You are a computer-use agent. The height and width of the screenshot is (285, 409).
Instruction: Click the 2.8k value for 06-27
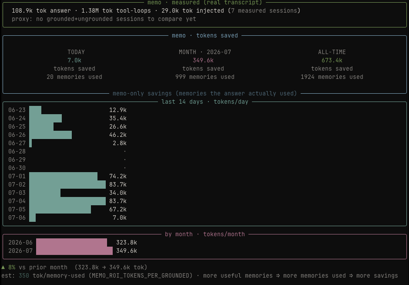tap(120, 143)
